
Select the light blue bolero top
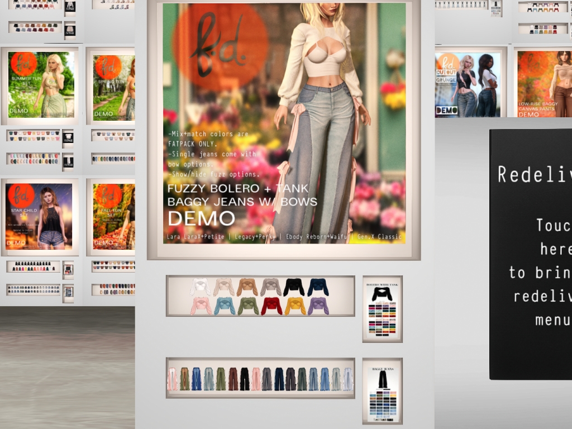224,306
